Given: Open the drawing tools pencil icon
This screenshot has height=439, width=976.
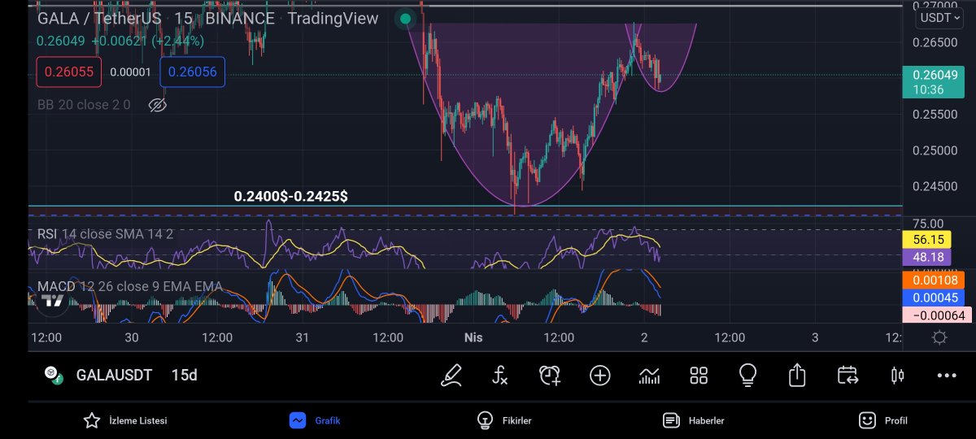Looking at the screenshot, I should point(451,375).
